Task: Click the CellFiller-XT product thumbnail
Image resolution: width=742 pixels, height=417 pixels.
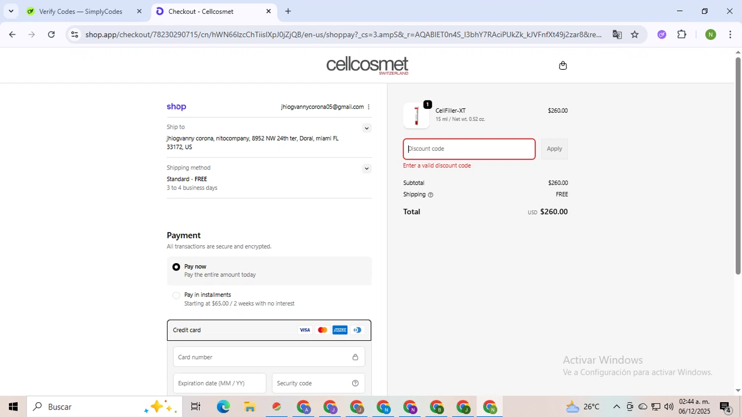Action: pyautogui.click(x=416, y=116)
